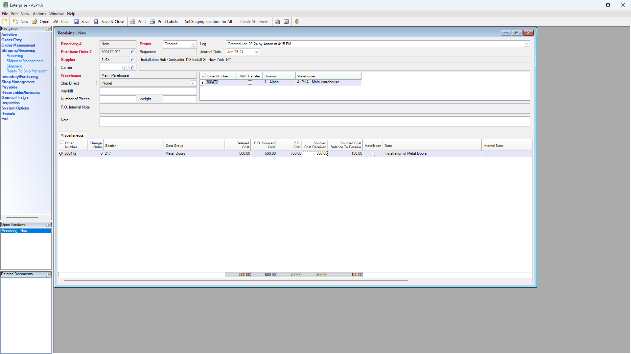Image resolution: width=631 pixels, height=354 pixels.
Task: Open Shipment Management in navigation
Action: point(25,61)
